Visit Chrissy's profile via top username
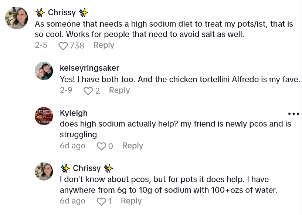The image size is (302, 215). tap(62, 13)
